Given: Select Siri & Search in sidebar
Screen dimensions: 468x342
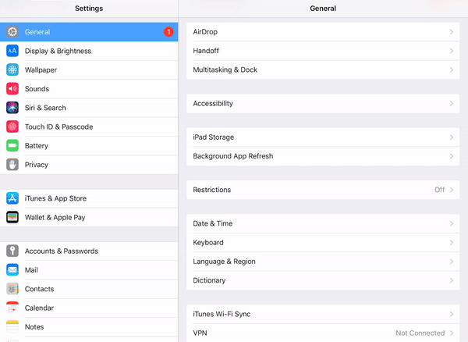Looking at the screenshot, I should [89, 108].
